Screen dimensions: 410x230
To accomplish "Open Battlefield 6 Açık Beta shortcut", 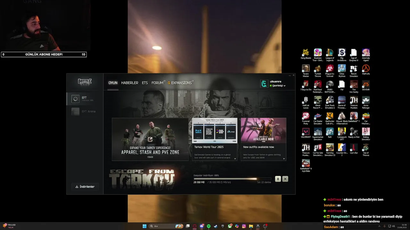I will (306, 166).
